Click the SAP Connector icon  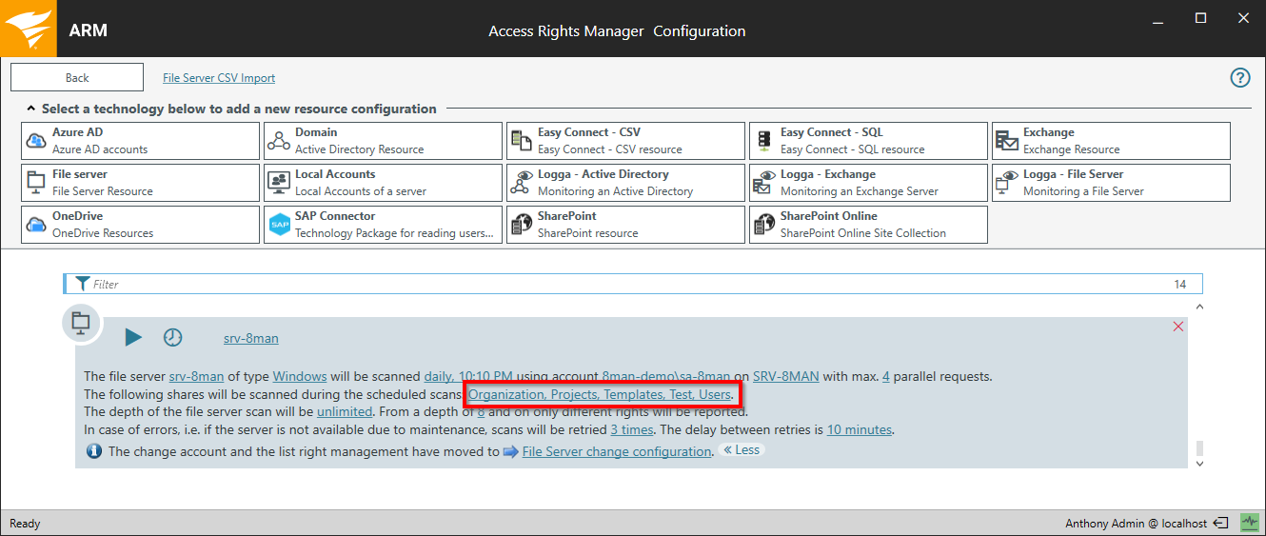pos(279,225)
